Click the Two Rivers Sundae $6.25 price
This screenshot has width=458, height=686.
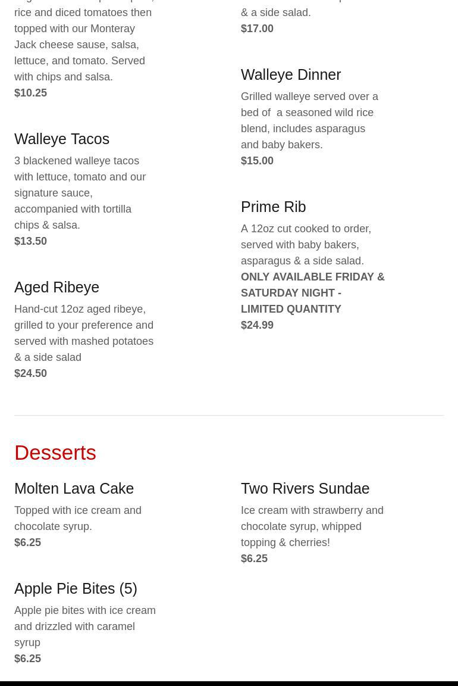(x=254, y=559)
